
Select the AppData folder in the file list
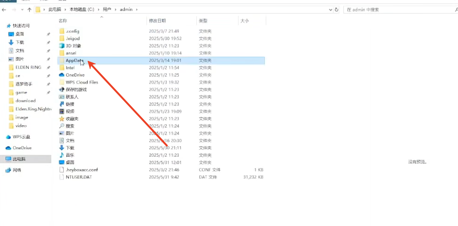tap(74, 61)
